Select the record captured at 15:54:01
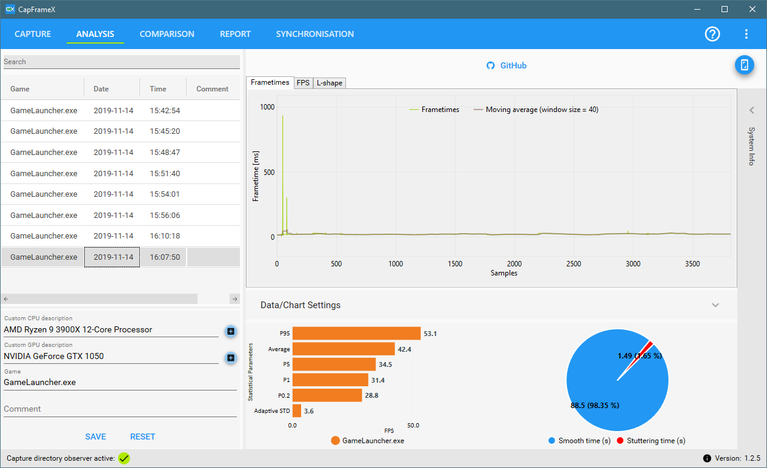The image size is (767, 468). (x=121, y=194)
